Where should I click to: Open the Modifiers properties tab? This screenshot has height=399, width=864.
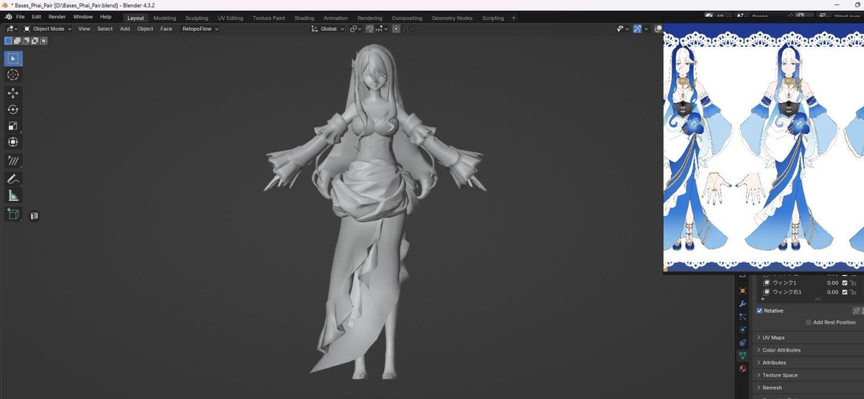[743, 304]
